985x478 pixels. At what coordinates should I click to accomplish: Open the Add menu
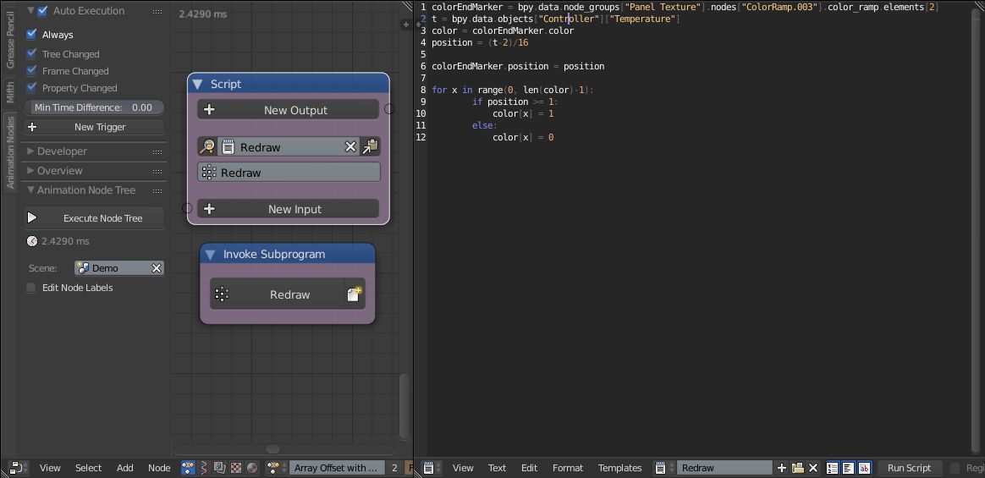(125, 467)
